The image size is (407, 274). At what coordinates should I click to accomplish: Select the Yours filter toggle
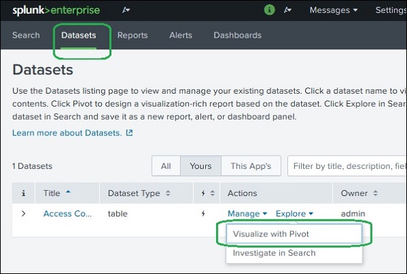coord(200,166)
